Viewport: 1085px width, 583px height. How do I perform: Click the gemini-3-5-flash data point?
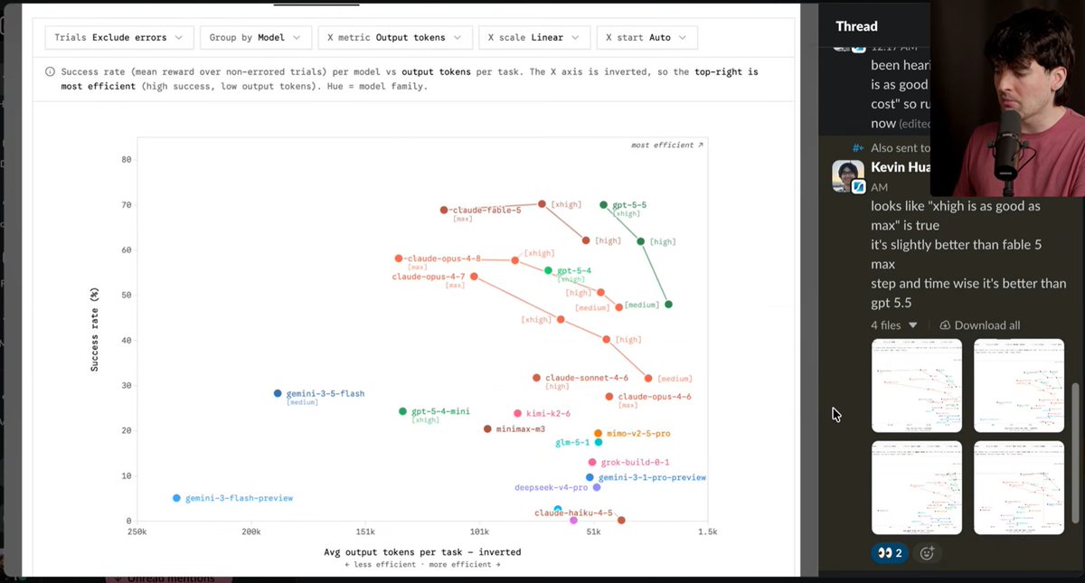278,394
